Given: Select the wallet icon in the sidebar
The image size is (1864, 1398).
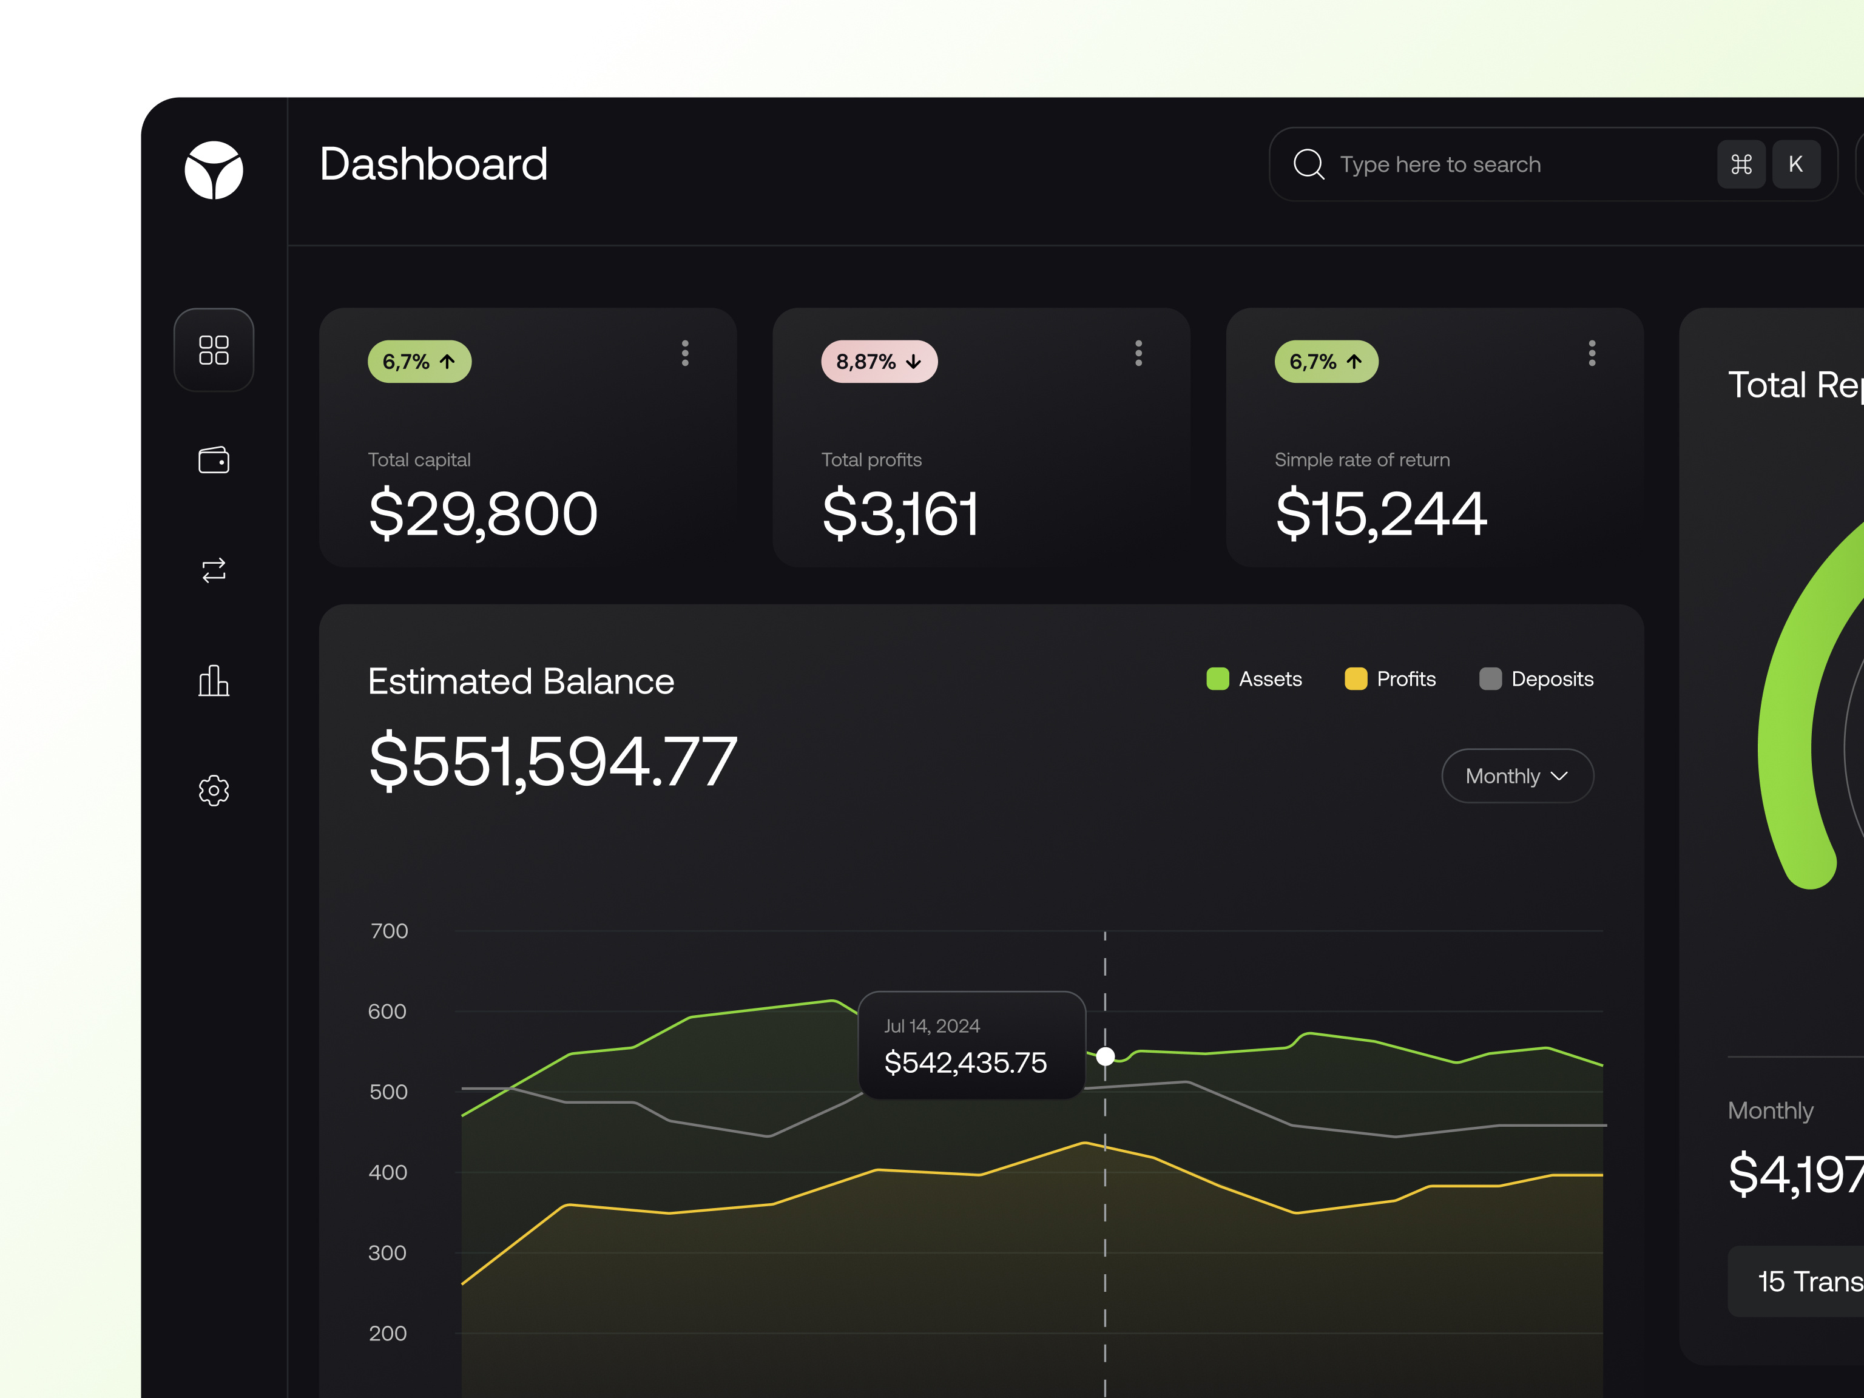Looking at the screenshot, I should [213, 459].
